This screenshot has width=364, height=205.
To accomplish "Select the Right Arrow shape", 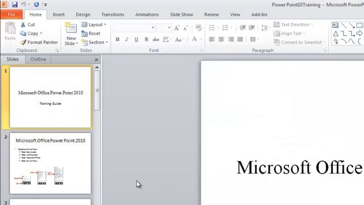I will [359, 33].
